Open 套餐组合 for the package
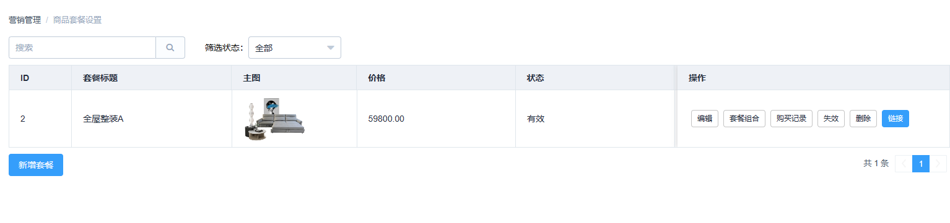Viewport: 950px width, 223px height. [744, 119]
